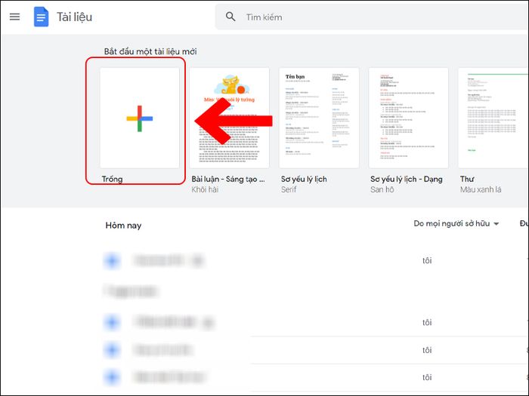Open the Sơ yếu lý lịch Serif template

pos(319,118)
